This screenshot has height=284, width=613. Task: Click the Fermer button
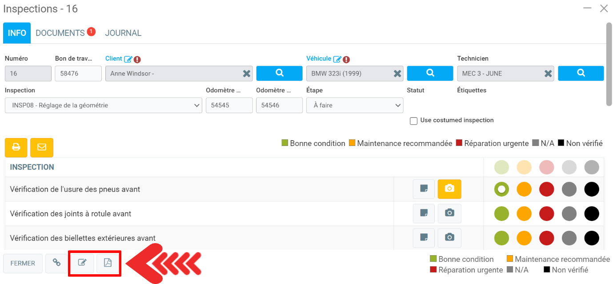point(23,263)
